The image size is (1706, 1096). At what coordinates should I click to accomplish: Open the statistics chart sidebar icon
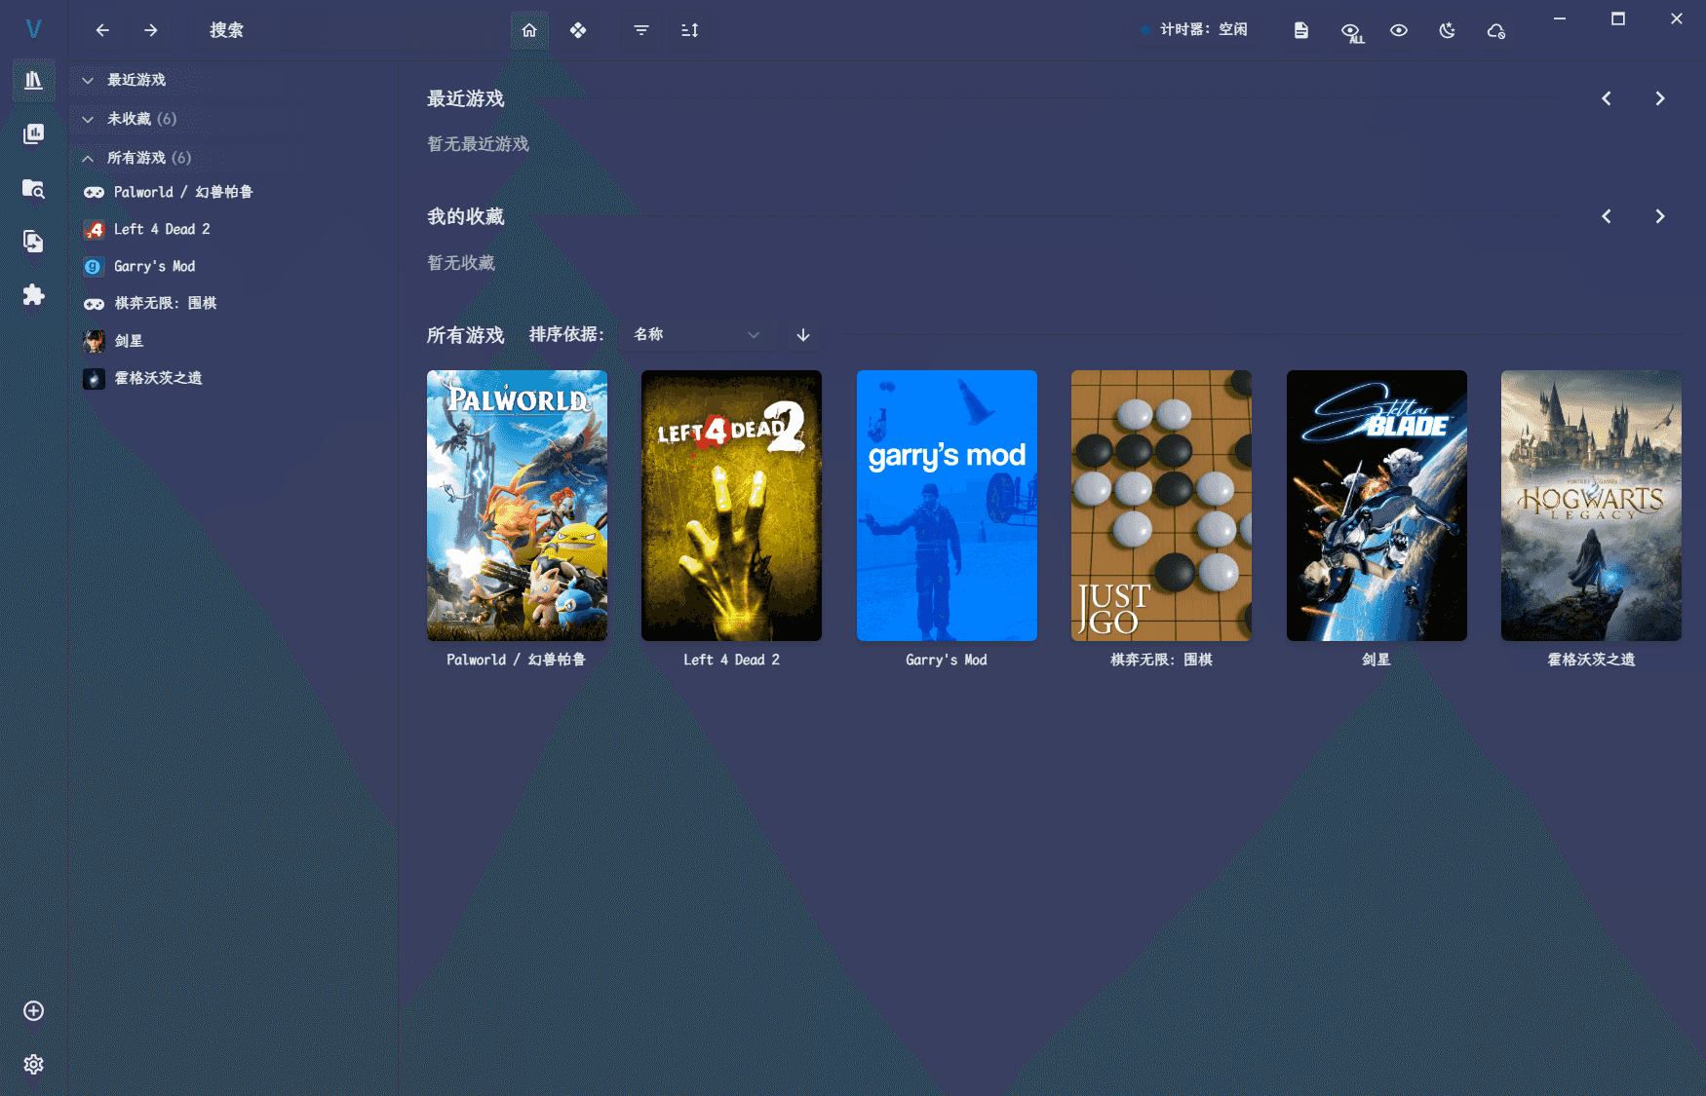coord(33,133)
